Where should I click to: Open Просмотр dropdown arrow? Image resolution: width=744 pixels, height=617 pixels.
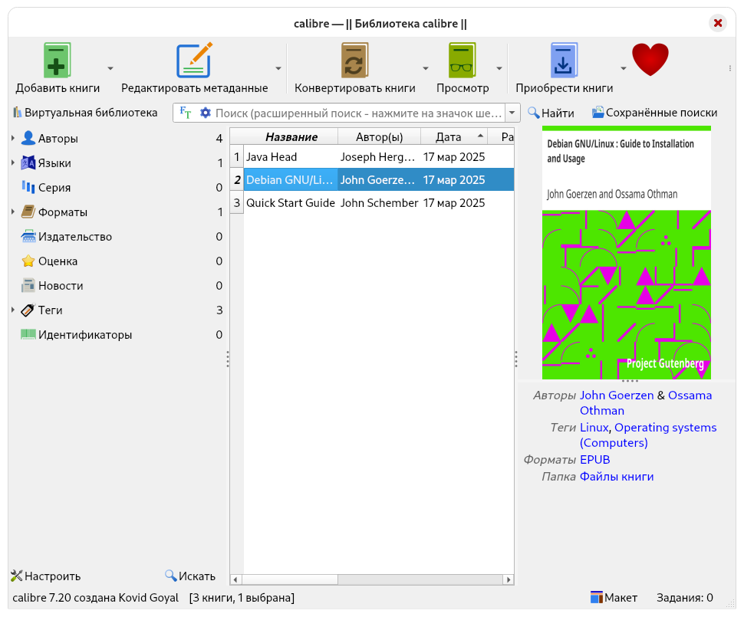(x=499, y=68)
